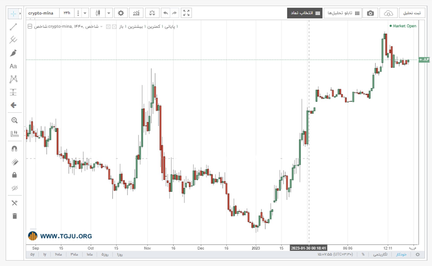
Task: Open legend dropdown arrow after شاخص
Action: 101,27
